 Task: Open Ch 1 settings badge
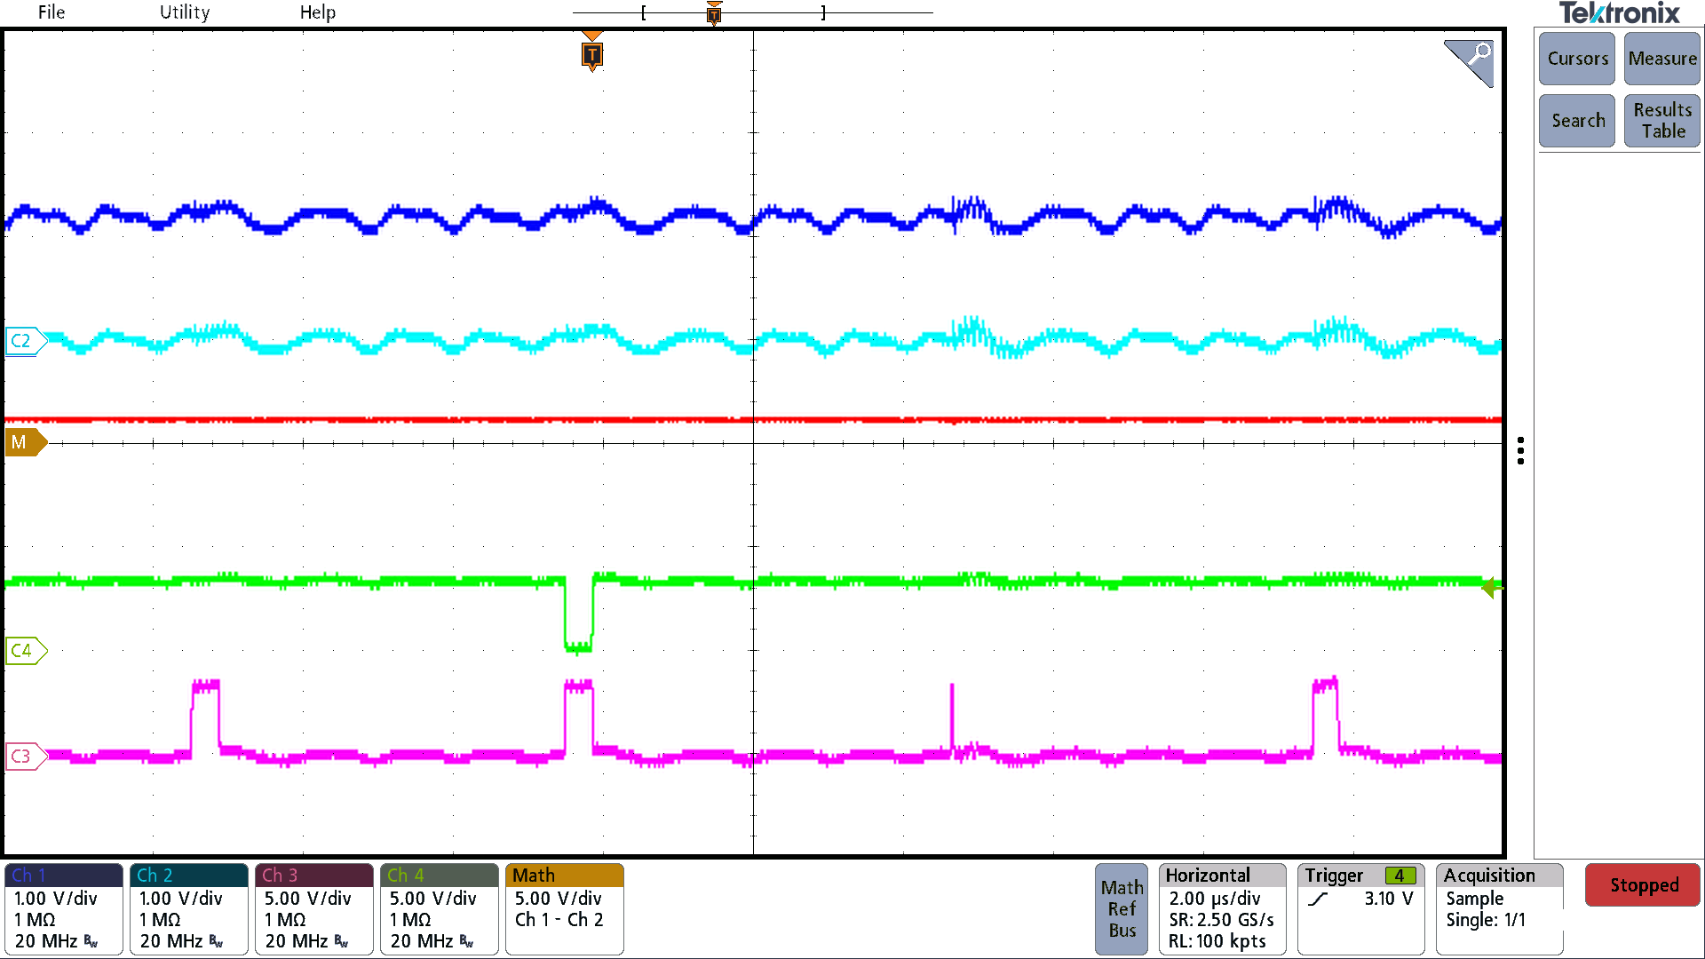point(64,908)
